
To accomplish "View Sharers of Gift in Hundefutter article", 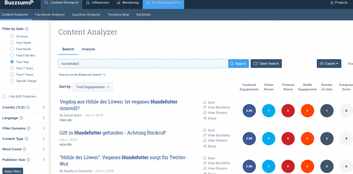I will pos(215,141).
